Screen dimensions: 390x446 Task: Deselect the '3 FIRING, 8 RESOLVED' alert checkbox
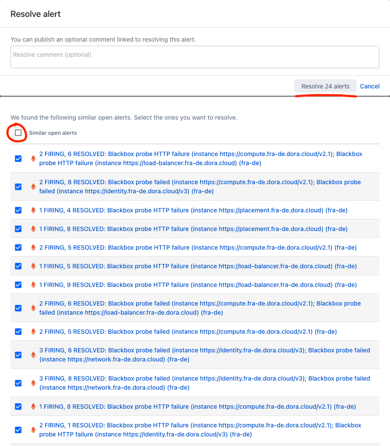tap(18, 383)
